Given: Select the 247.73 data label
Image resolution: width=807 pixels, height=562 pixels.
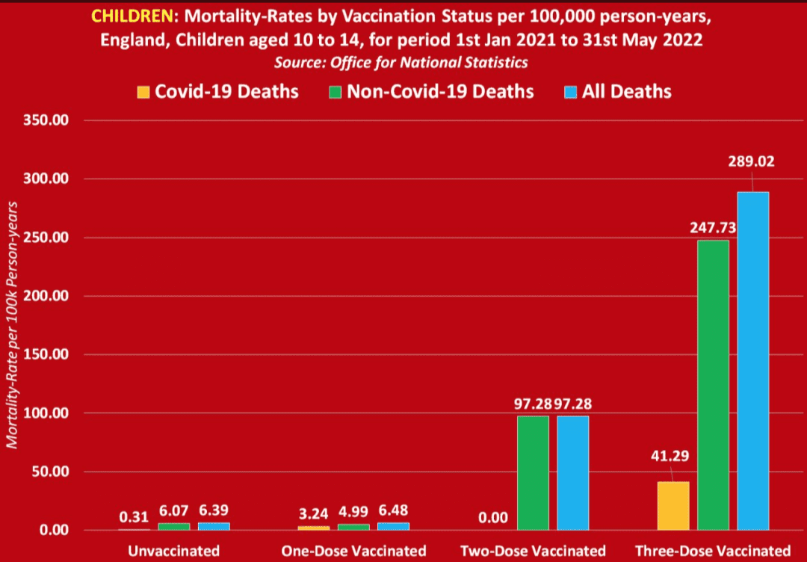Looking at the screenshot, I should pos(712,227).
